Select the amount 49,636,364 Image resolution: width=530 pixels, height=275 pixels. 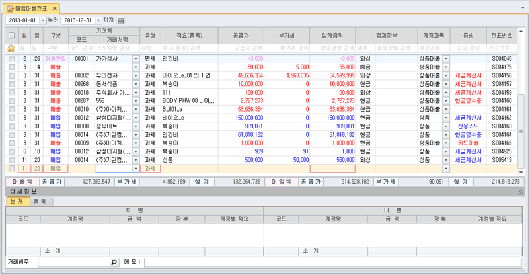pos(250,75)
